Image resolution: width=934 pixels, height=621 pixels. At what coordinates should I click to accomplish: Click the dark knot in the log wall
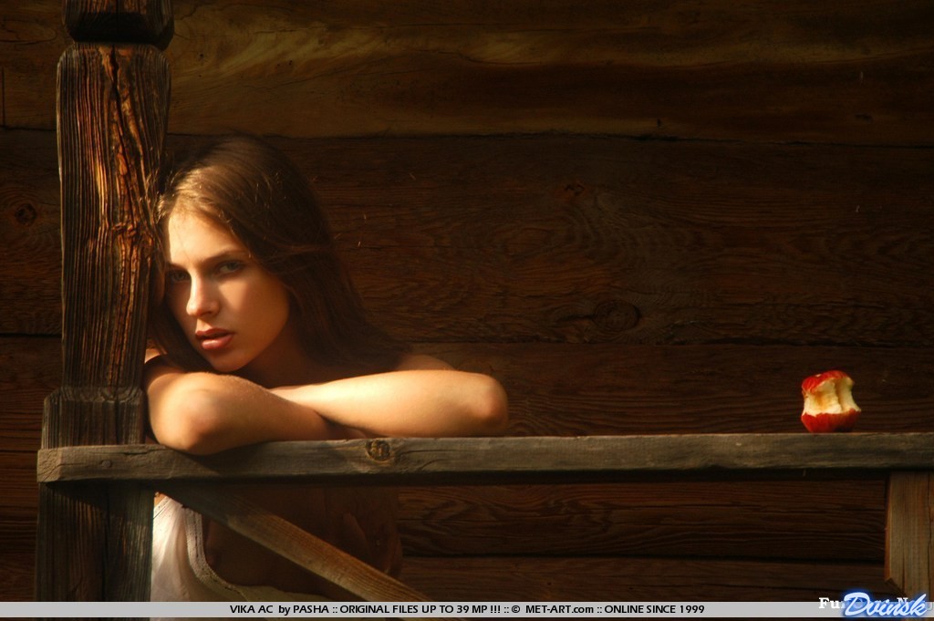click(614, 316)
